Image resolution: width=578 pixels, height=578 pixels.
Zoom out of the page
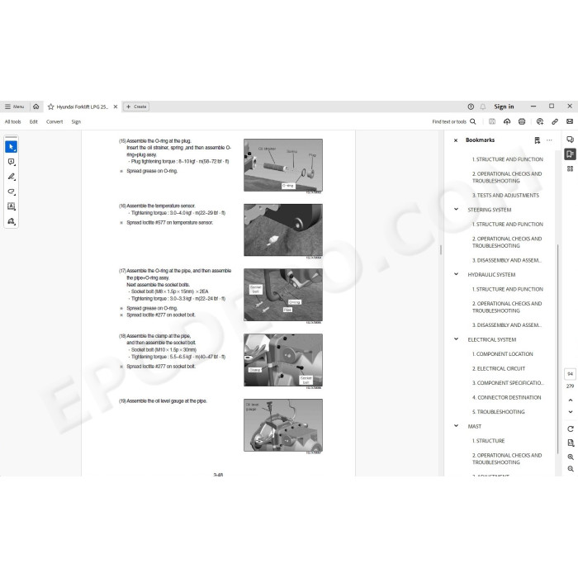pos(571,469)
